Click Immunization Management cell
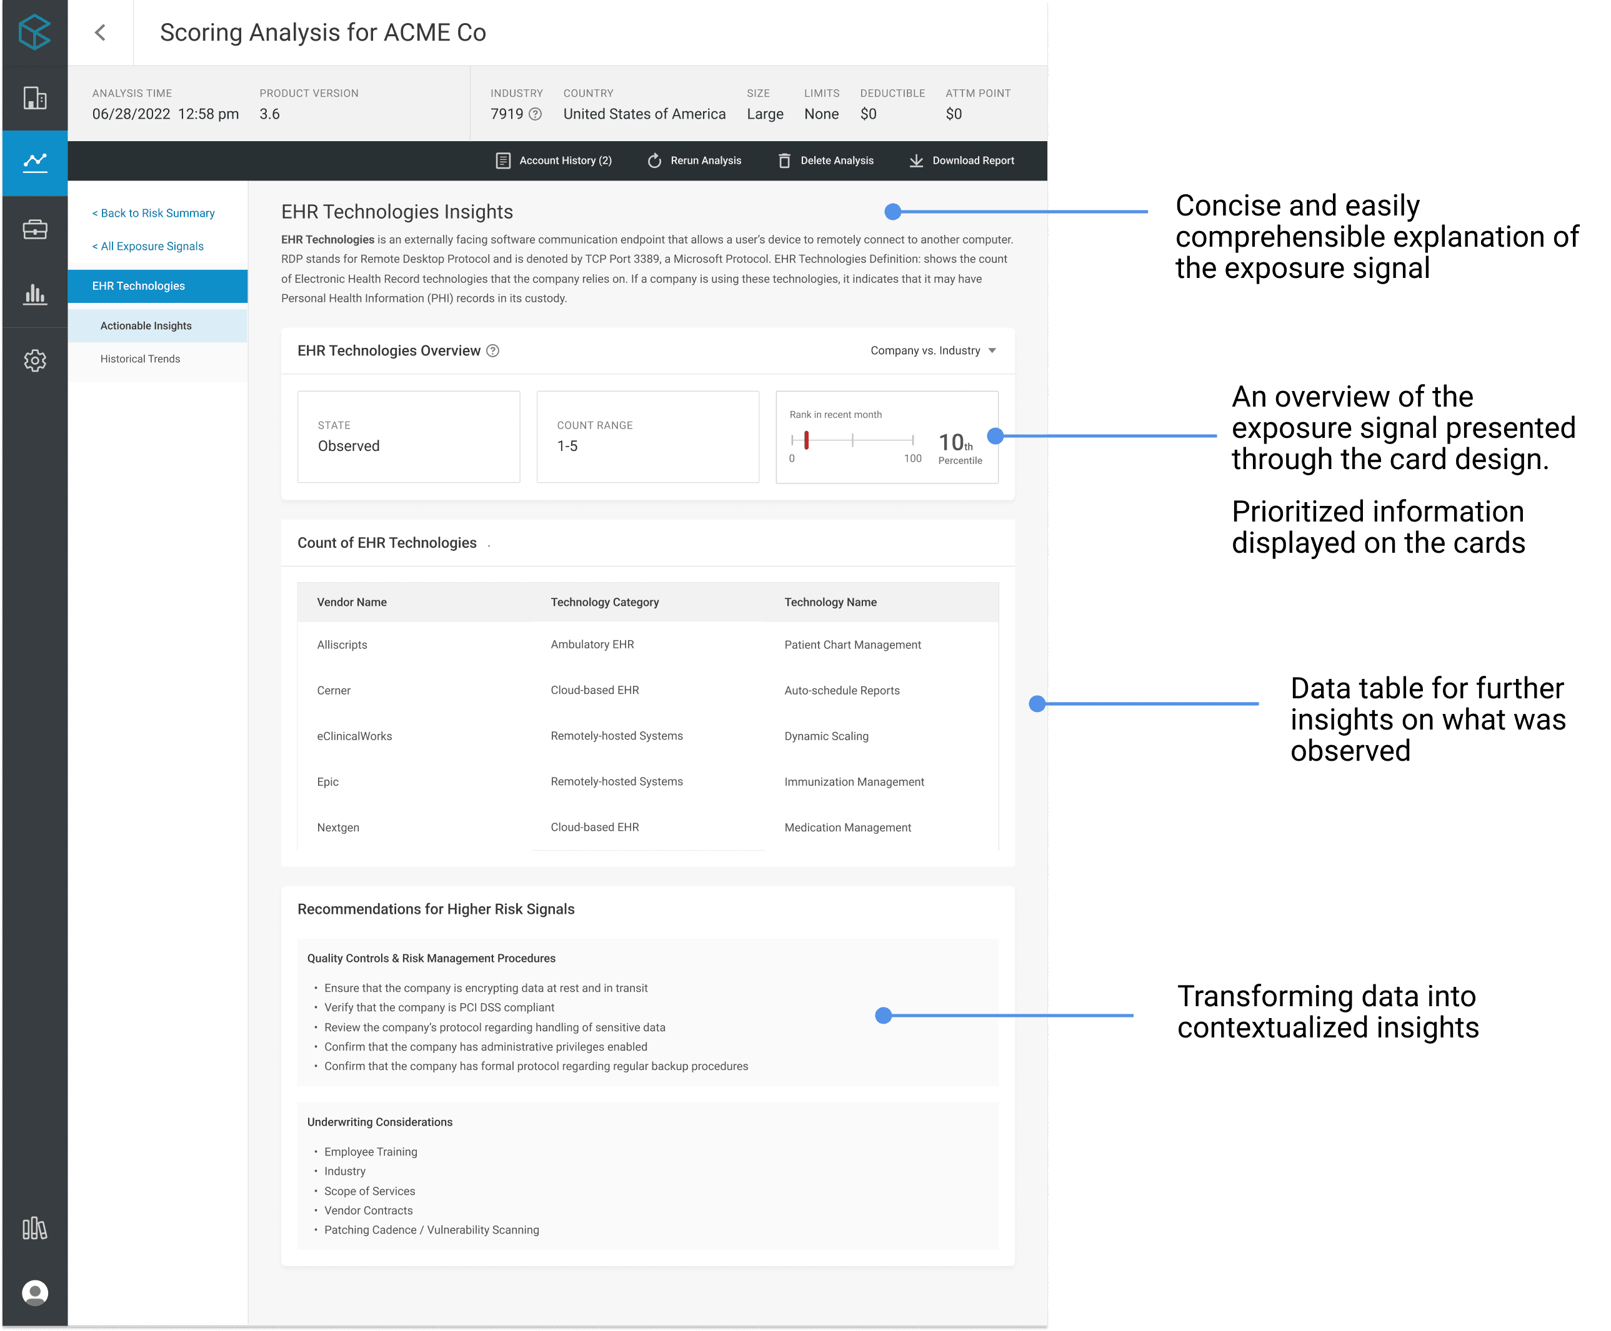Image resolution: width=1611 pixels, height=1331 pixels. (x=854, y=782)
